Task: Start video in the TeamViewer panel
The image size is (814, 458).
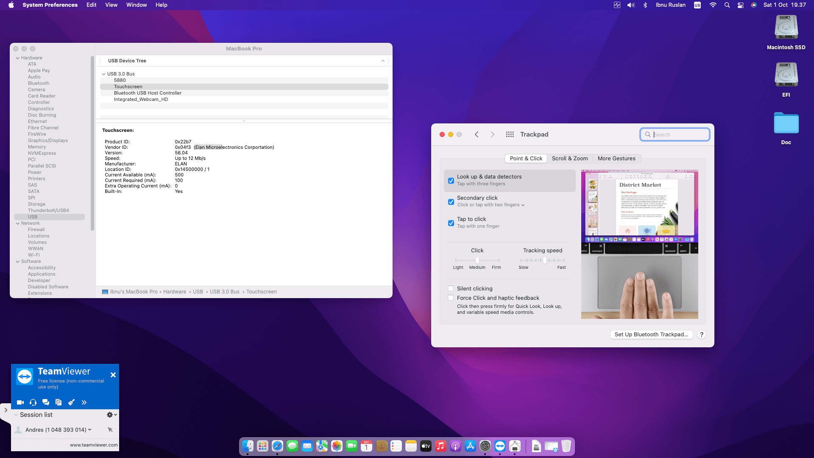Action: point(20,402)
